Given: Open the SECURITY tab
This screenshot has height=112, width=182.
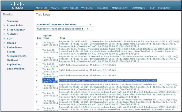Looking at the screenshot, I should coord(103,8).
